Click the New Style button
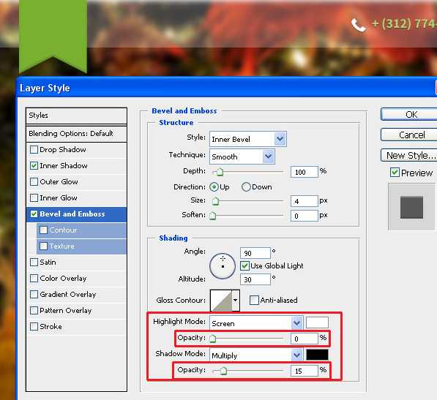This screenshot has width=437, height=400. tap(409, 155)
